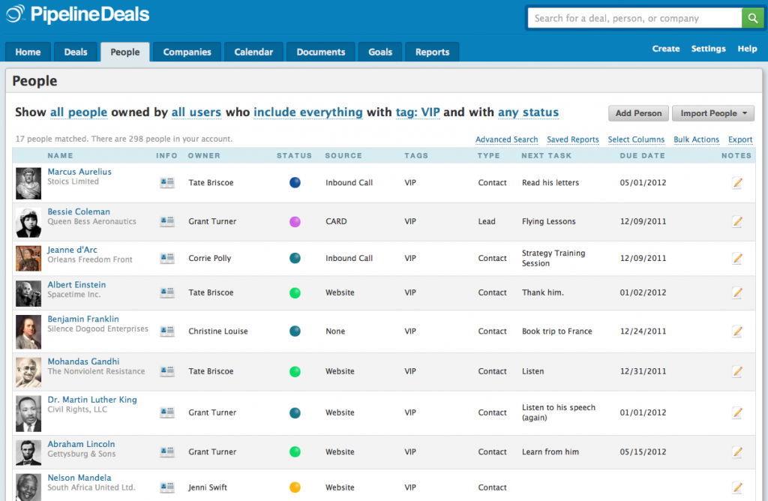
Task: Open the Calendar tab
Action: click(x=253, y=52)
